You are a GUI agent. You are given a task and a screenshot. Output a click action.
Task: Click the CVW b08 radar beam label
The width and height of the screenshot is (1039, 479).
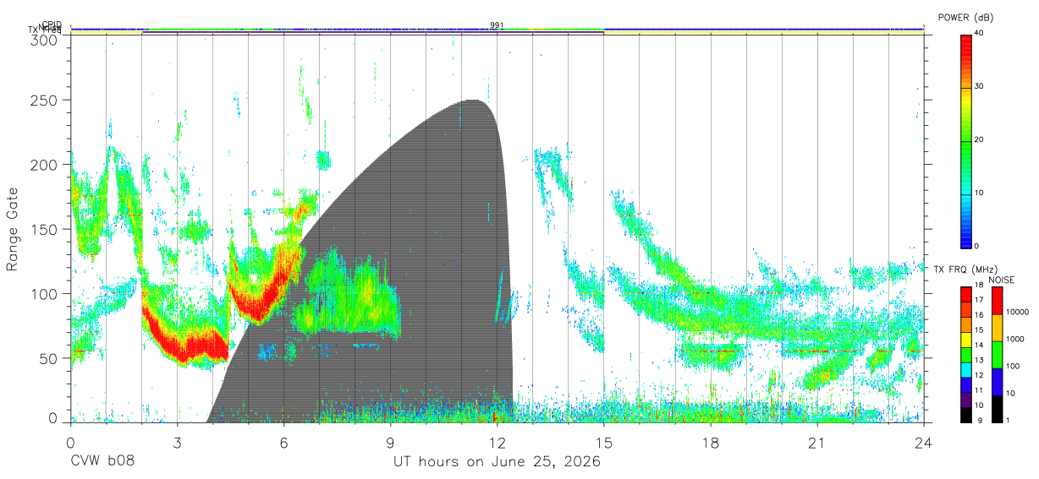102,461
